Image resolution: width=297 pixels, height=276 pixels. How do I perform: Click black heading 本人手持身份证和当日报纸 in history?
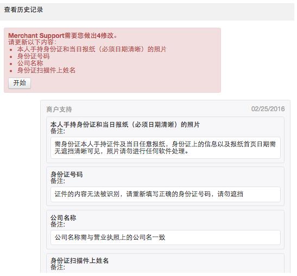pos(125,125)
